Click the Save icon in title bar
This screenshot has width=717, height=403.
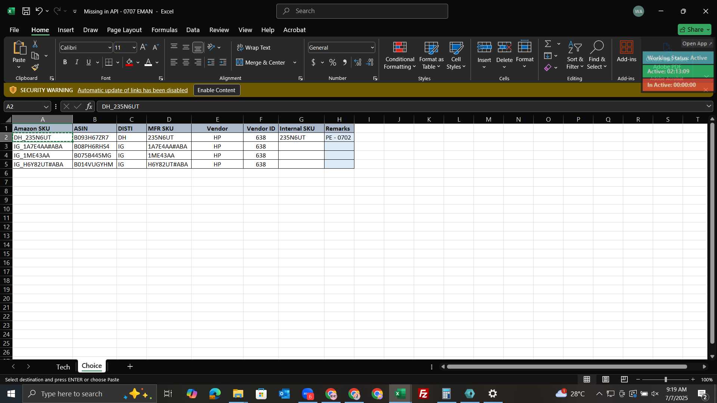pyautogui.click(x=26, y=11)
